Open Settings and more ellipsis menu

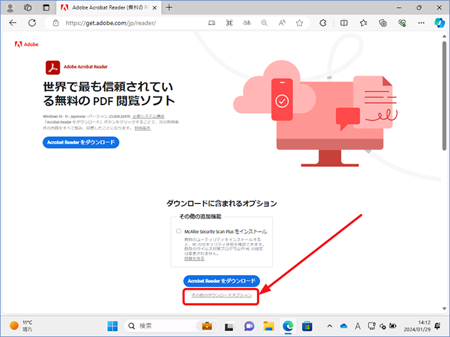[421, 23]
